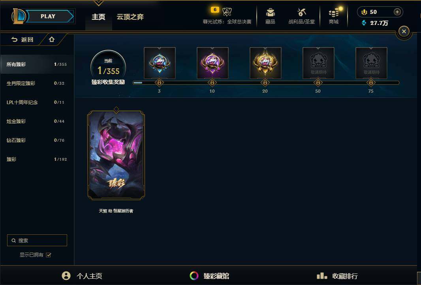This screenshot has height=285, width=421.
Task: Switch to the 主页 tab
Action: 98,17
